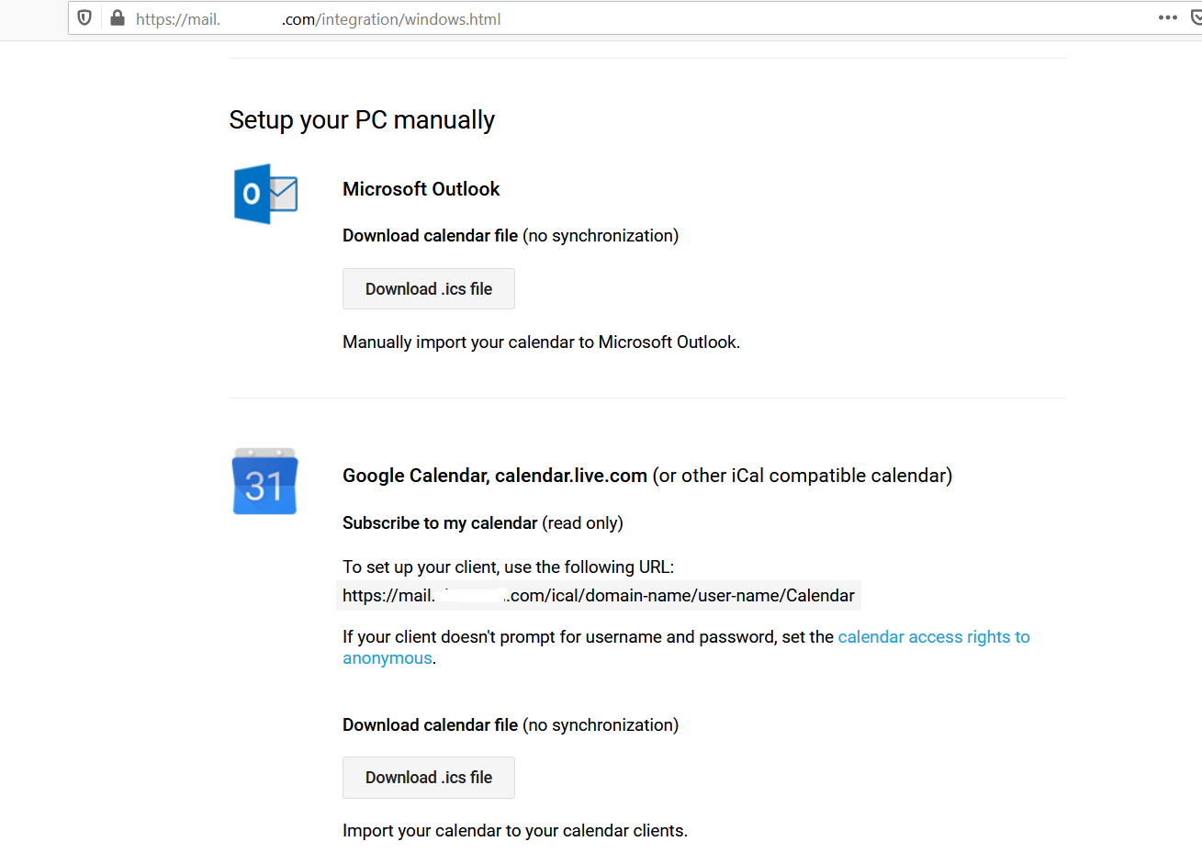Open calendar access rights to anonymous link
The width and height of the screenshot is (1202, 864).
[x=686, y=647]
